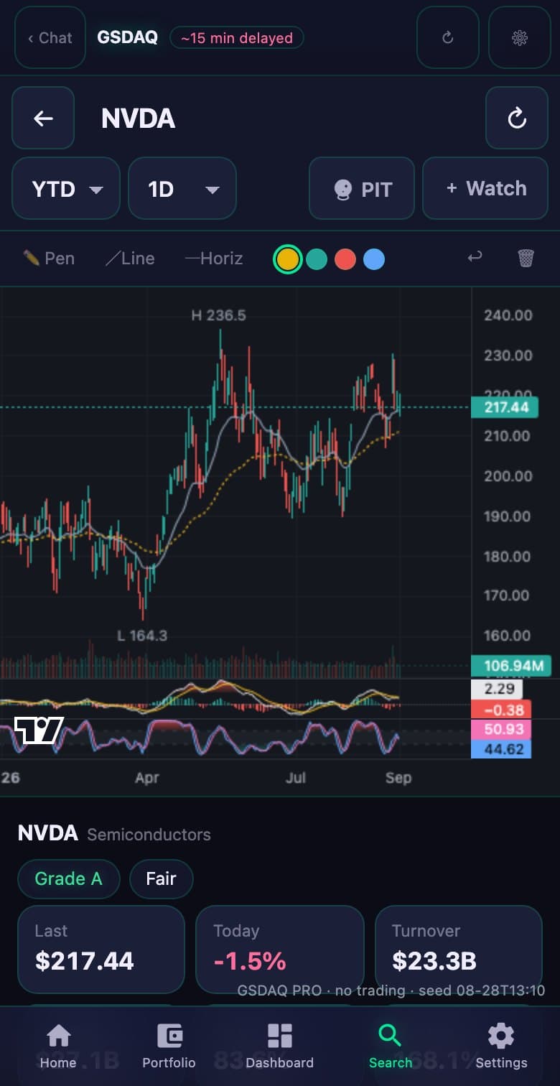Tap the Today -1.5% card
The width and height of the screenshot is (560, 1086).
pos(280,950)
